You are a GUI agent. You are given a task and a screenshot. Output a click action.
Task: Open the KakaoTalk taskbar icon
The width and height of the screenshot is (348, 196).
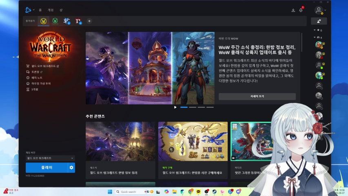(x=198, y=192)
